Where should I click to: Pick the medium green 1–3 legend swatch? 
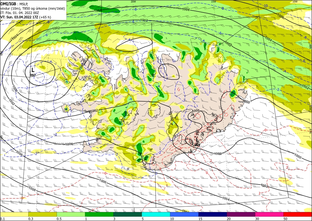99,214
